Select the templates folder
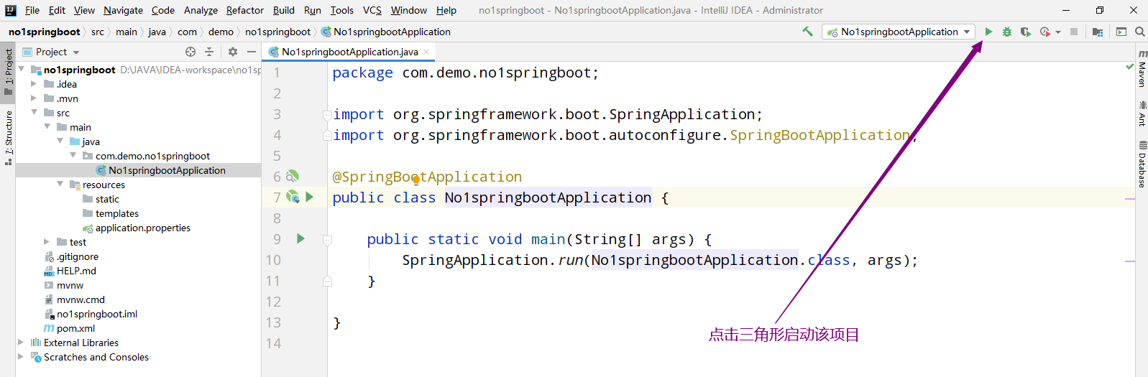 [x=117, y=213]
